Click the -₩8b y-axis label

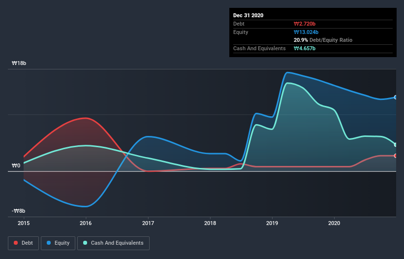(x=18, y=211)
